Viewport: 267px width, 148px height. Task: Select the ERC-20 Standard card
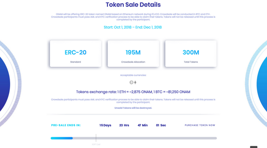pyautogui.click(x=75, y=54)
